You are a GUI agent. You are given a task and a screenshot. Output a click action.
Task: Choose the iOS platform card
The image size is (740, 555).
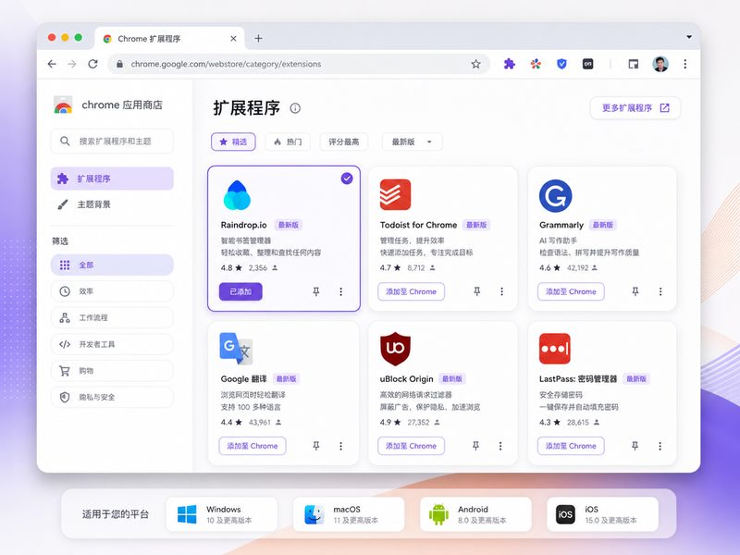tap(603, 514)
